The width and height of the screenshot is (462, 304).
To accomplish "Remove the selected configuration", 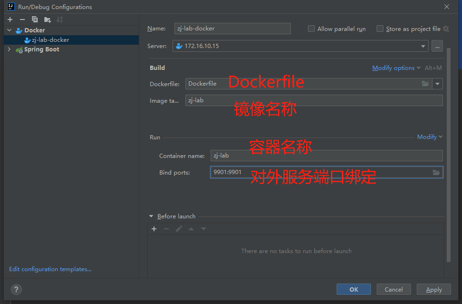I will coord(22,20).
